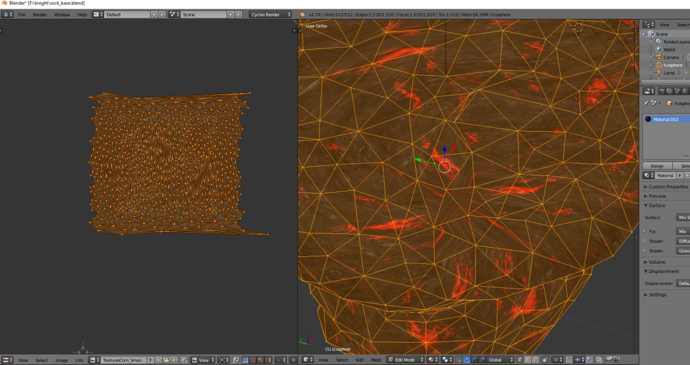Select UV edge selection mode
690x365 pixels.
253,360
